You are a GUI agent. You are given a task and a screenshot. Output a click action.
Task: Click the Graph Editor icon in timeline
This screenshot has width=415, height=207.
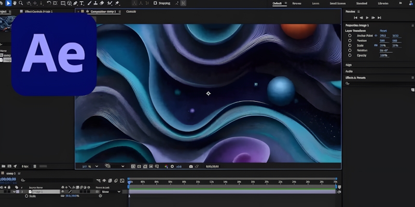coord(122,181)
